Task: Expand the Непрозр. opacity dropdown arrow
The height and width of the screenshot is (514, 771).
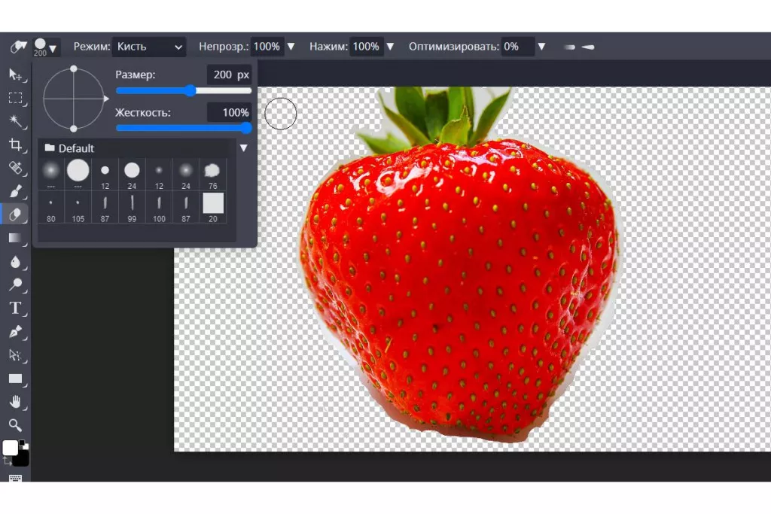Action: [291, 47]
